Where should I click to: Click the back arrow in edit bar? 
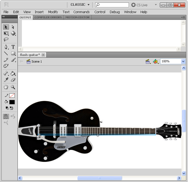point(21,61)
